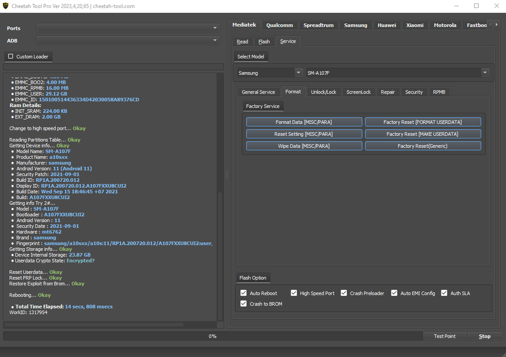Click the 0% progress bar

click(x=213, y=336)
